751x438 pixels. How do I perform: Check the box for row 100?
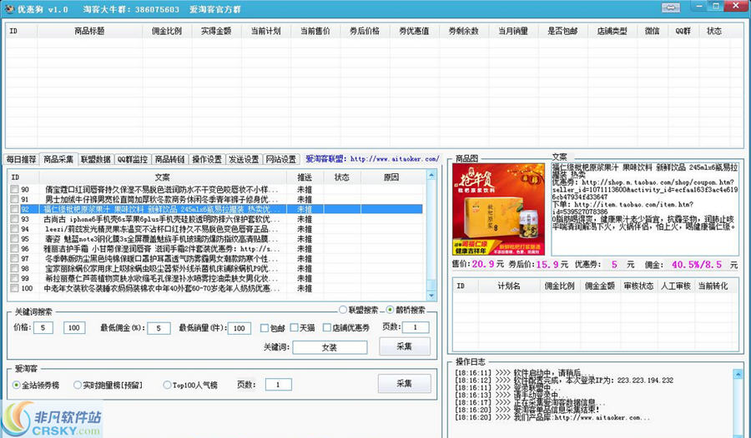click(x=14, y=288)
